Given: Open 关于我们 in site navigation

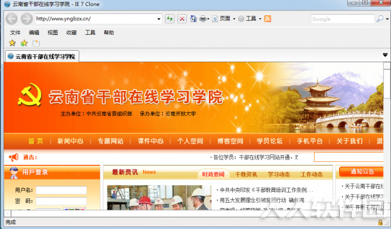Looking at the screenshot, I should click(x=349, y=141).
